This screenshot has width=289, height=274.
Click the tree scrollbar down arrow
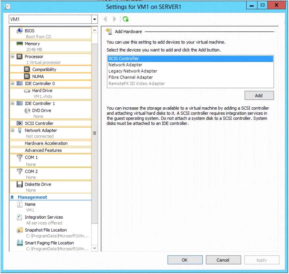pyautogui.click(x=94, y=248)
